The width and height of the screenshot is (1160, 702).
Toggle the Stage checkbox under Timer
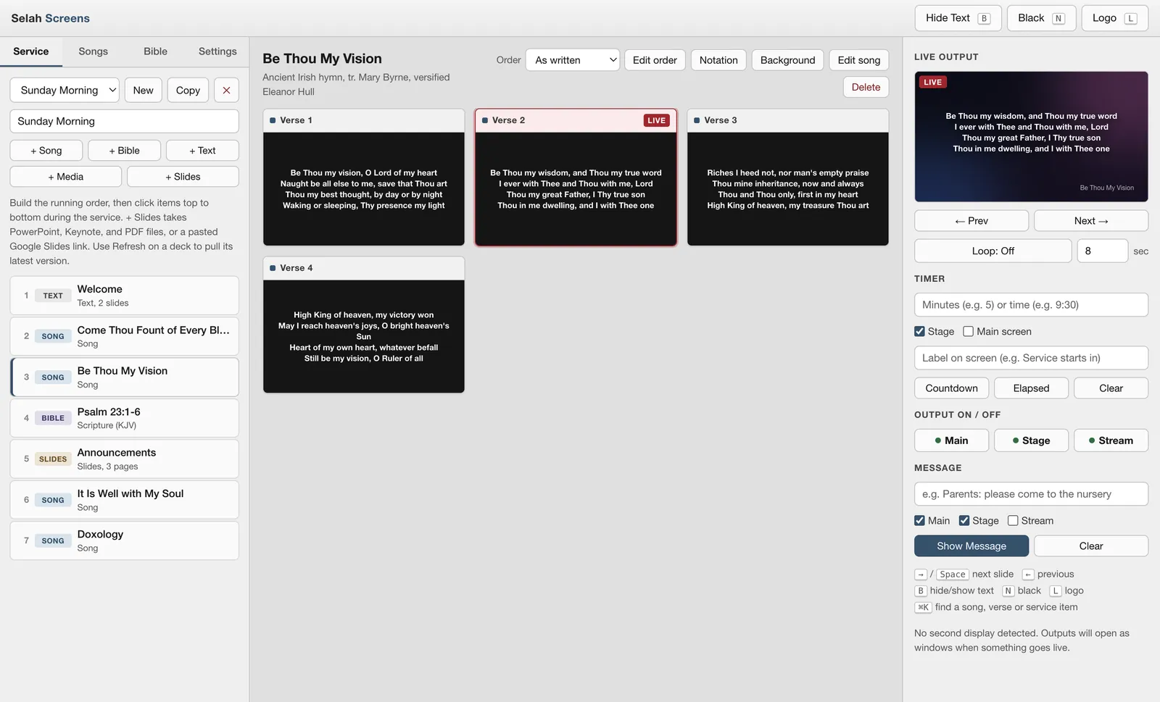(x=919, y=332)
